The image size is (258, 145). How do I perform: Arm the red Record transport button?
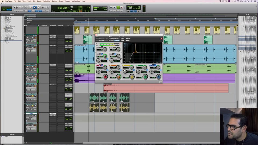(121, 8)
